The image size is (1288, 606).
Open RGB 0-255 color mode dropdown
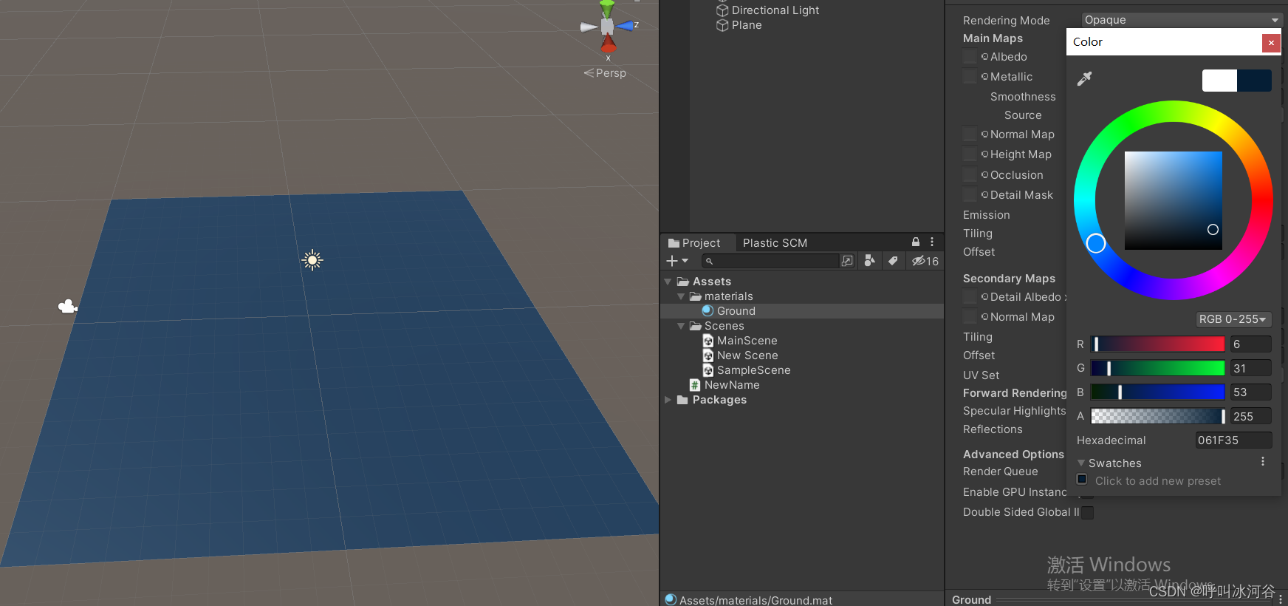point(1233,319)
